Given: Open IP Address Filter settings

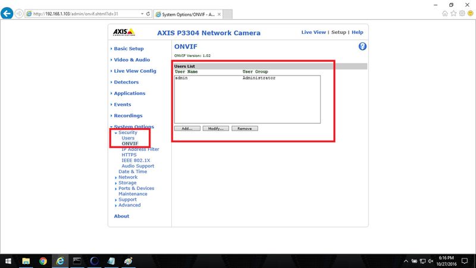Looking at the screenshot, I should tap(140, 149).
